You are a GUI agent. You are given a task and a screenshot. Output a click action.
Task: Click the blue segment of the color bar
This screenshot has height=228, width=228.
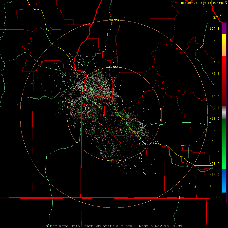pyautogui.click(x=224, y=181)
